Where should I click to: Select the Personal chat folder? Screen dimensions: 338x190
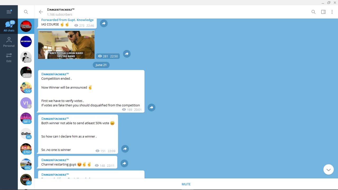click(9, 42)
